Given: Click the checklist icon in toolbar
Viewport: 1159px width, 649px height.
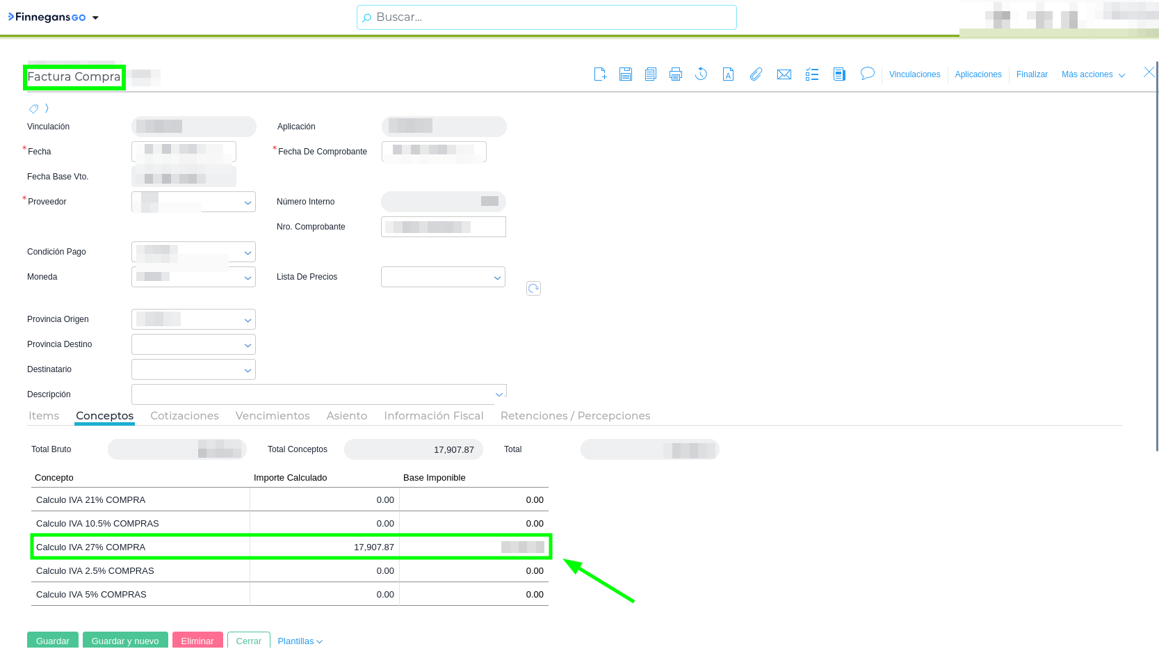Looking at the screenshot, I should tap(812, 74).
